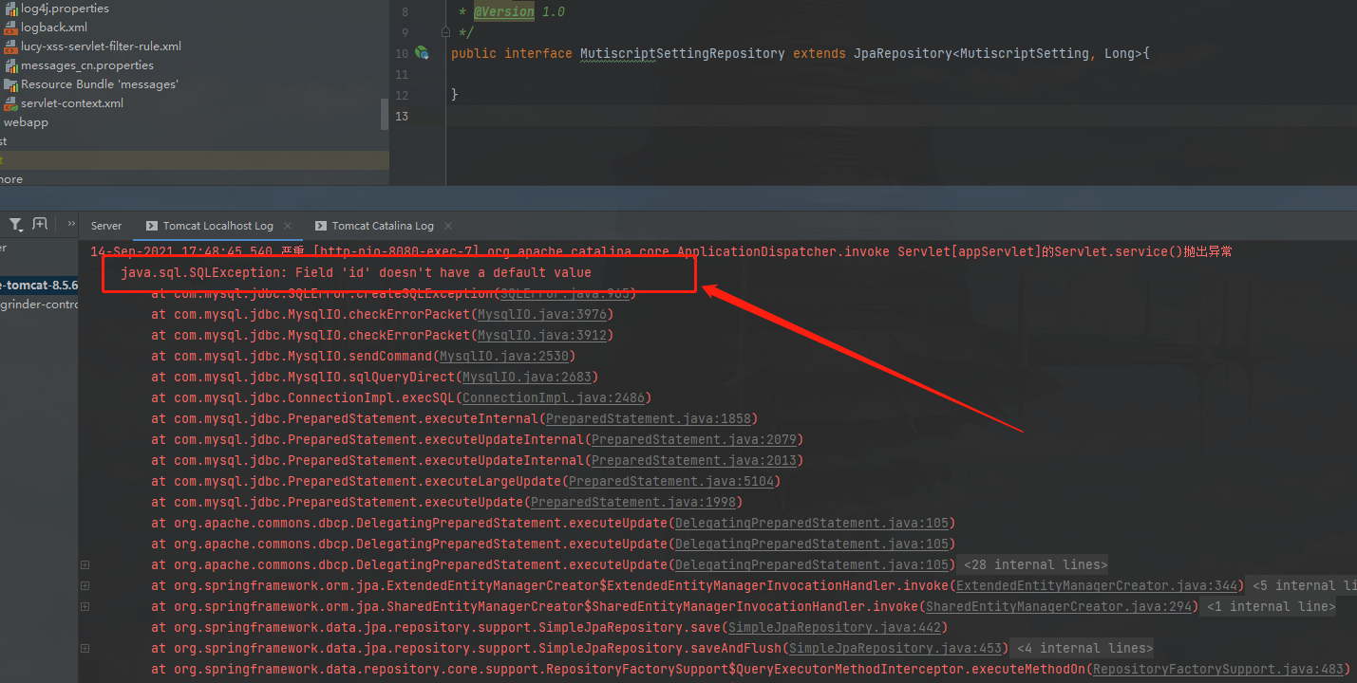Screen dimensions: 1357x683
Task: Expand the '<28 internal lines>' plus box
Action: [x=84, y=563]
